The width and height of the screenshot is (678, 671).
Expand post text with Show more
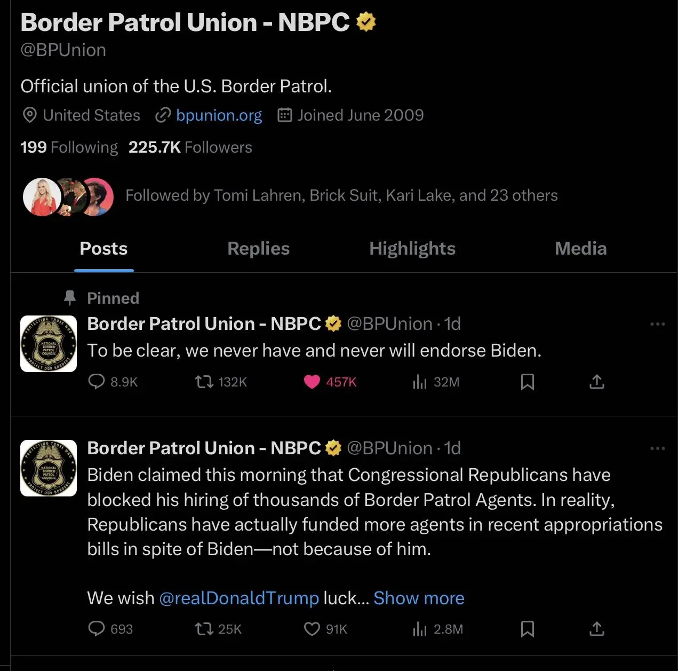[x=419, y=598]
